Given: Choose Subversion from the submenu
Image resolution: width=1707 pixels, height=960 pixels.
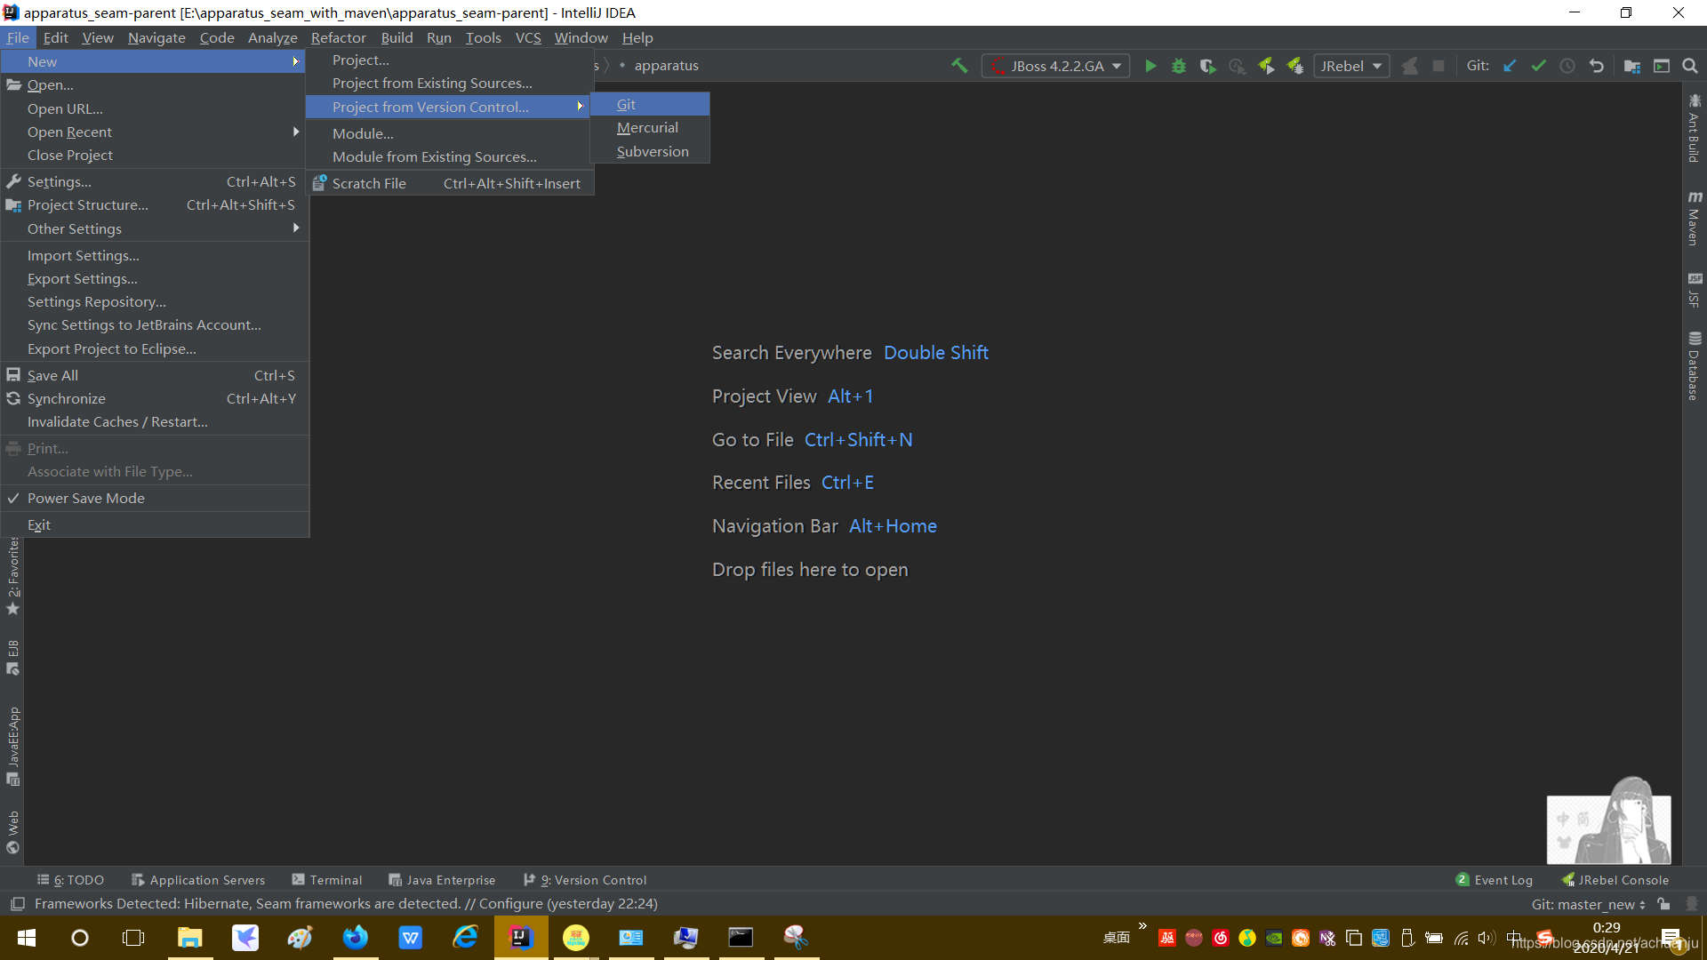Looking at the screenshot, I should click(650, 152).
